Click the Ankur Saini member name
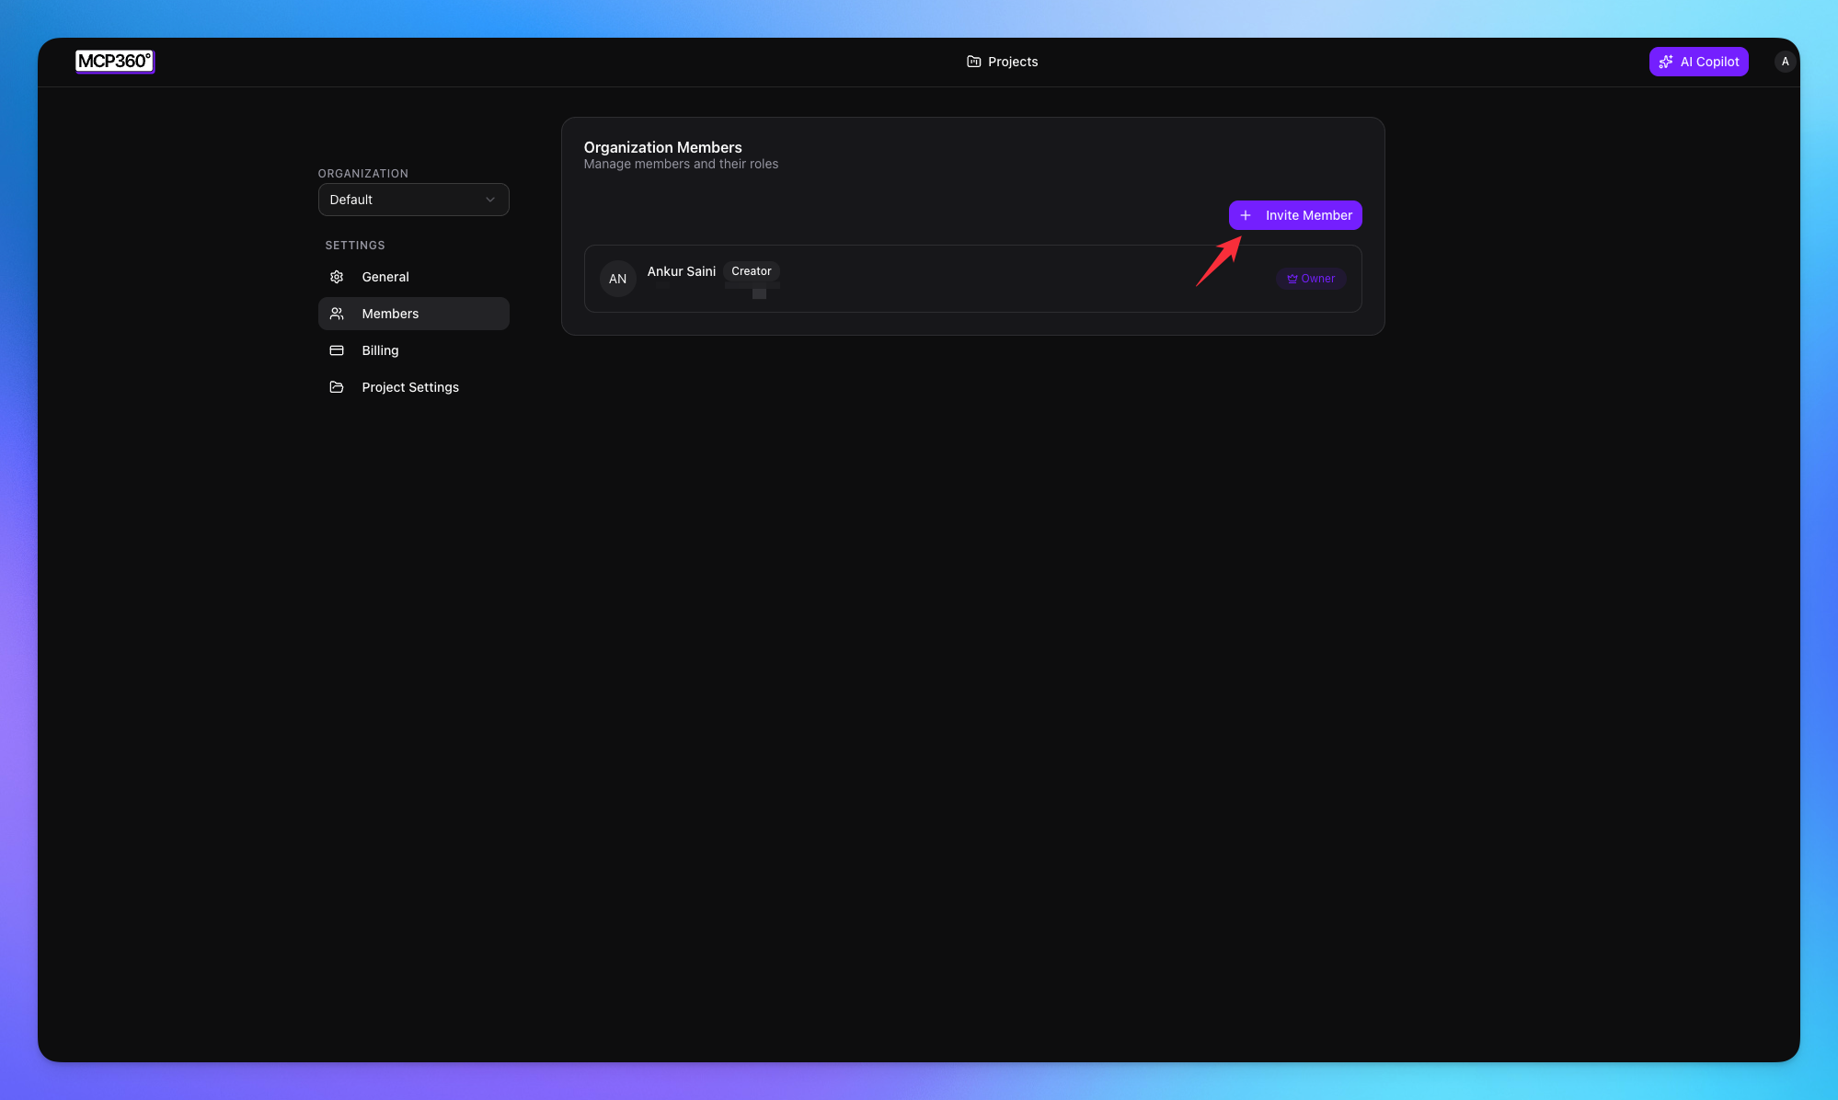1838x1100 pixels. 681,271
